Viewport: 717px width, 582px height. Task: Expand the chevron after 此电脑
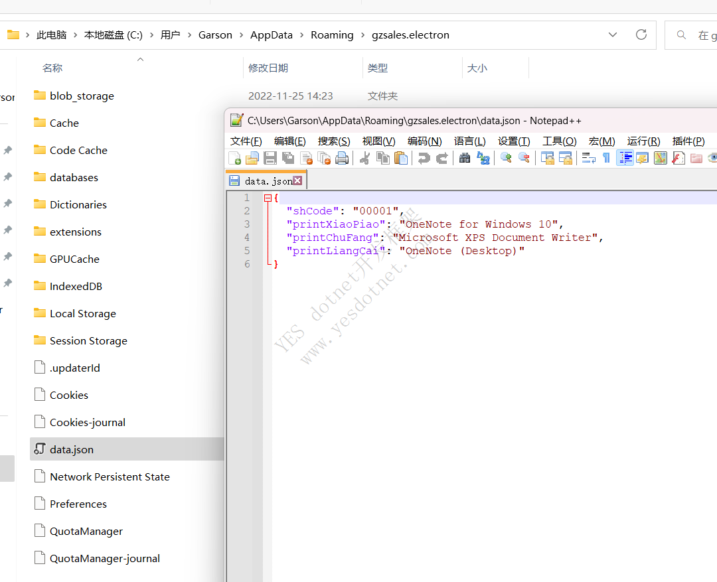click(x=76, y=35)
